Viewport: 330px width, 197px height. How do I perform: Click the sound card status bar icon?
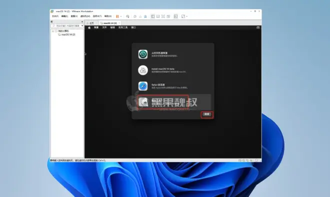pos(251,160)
